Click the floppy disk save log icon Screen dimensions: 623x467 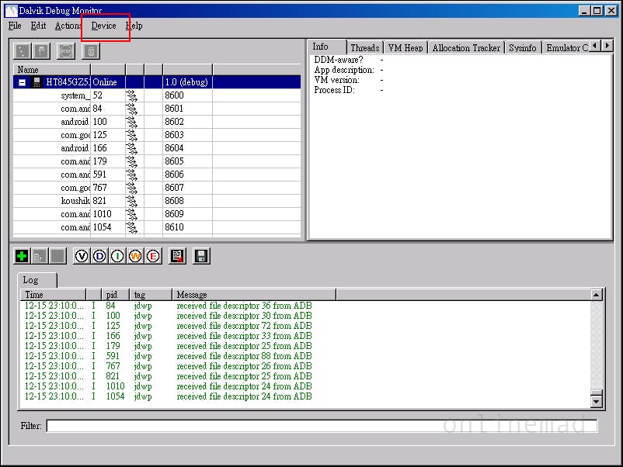click(201, 256)
